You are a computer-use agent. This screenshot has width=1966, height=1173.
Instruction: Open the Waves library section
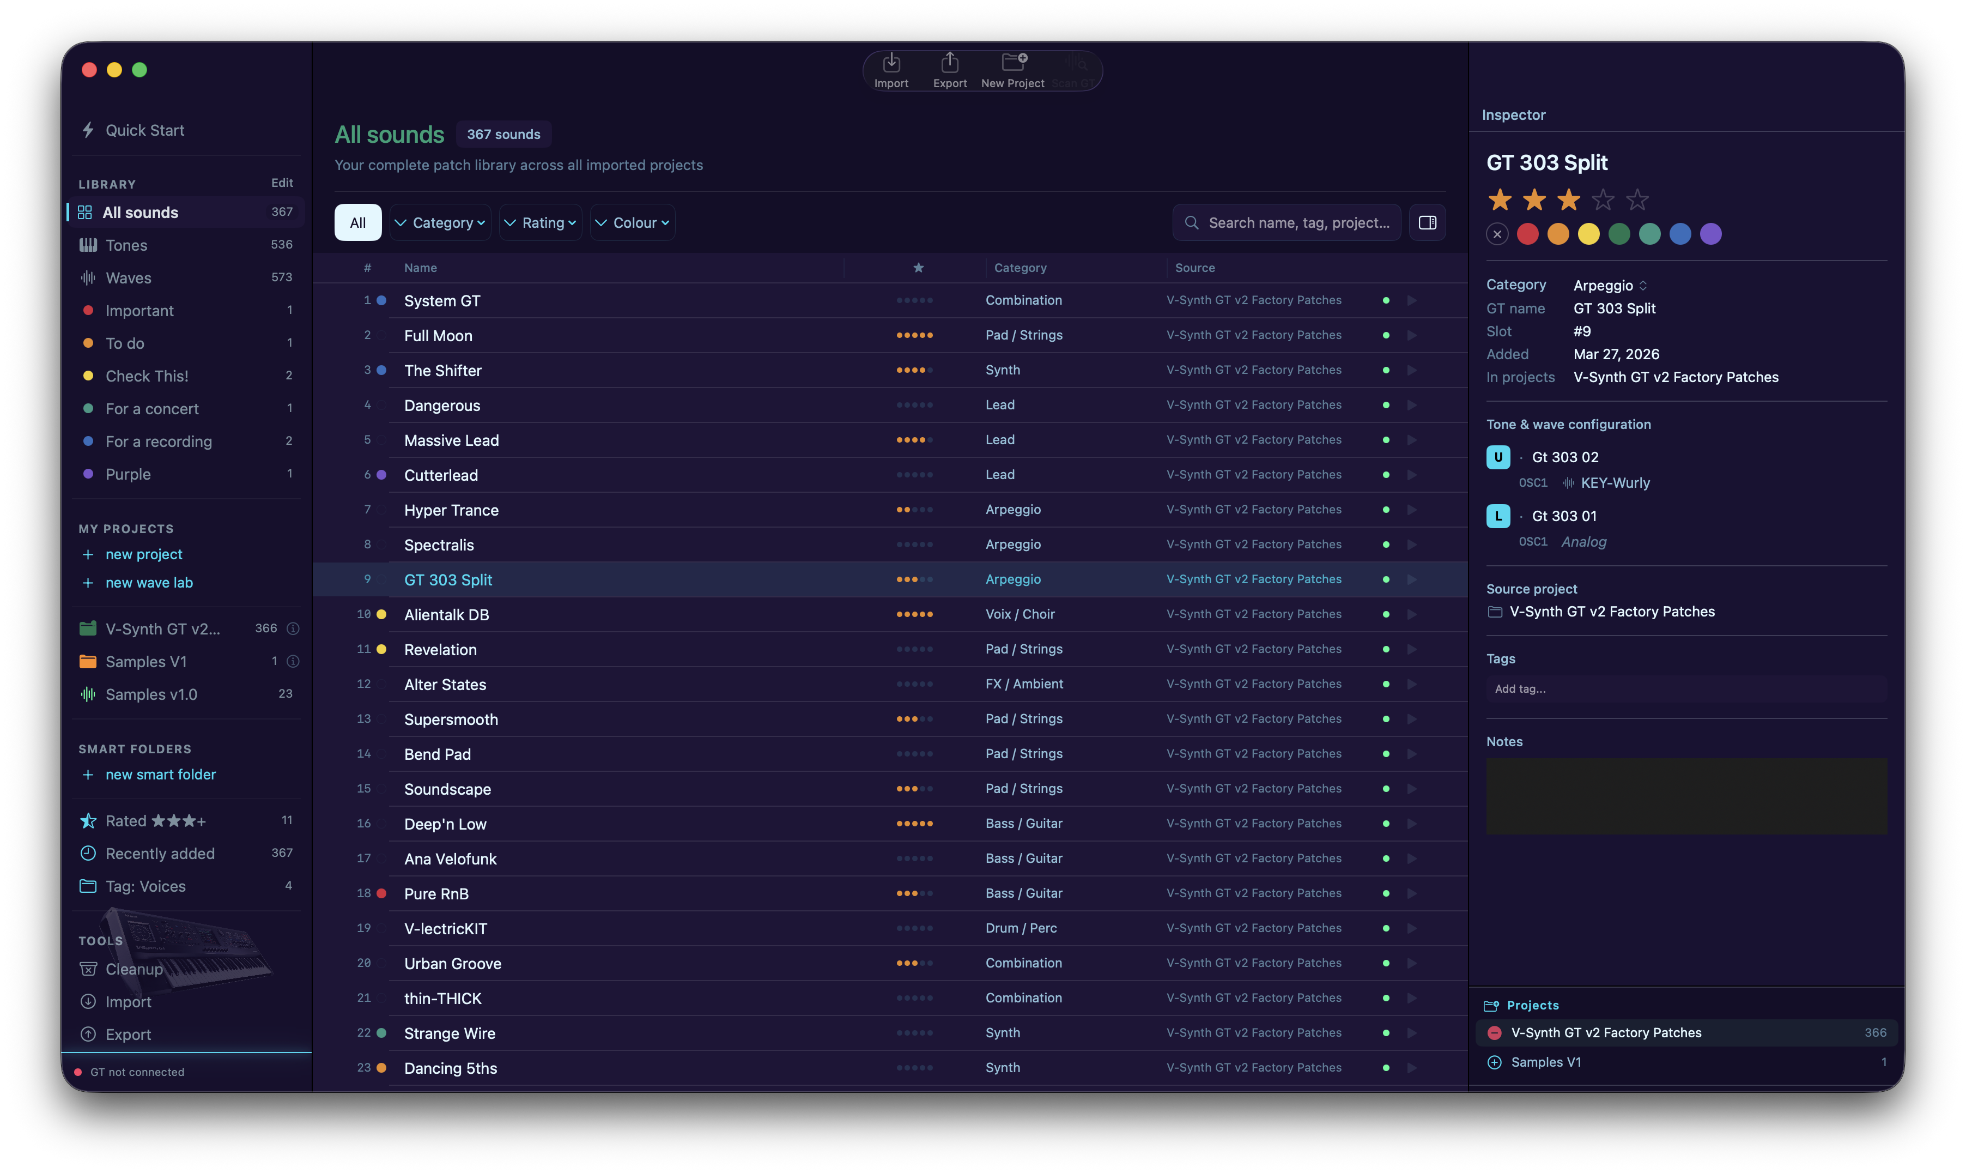186,277
